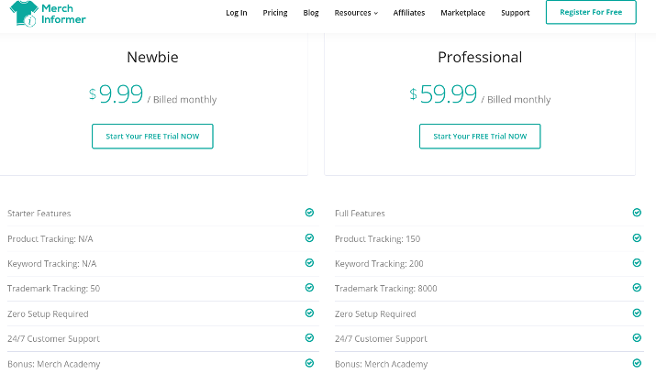Click checkmark icon beside Keyword Tracking: 200
The height and width of the screenshot is (374, 656).
point(637,263)
